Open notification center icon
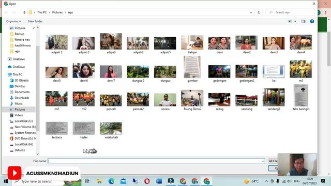Viewport: 331px width, 186px height. coord(323,181)
